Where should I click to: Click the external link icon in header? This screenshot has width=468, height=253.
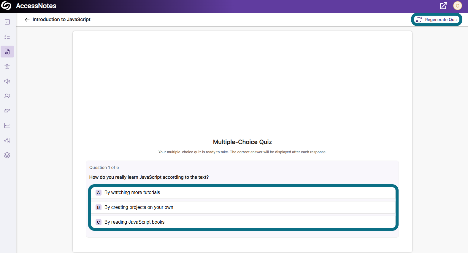(443, 6)
